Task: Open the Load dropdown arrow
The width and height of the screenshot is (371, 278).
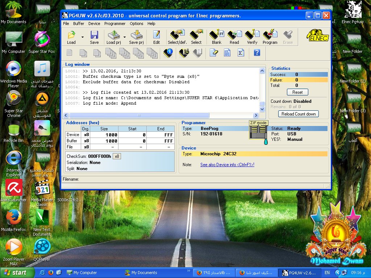Action: click(x=83, y=37)
